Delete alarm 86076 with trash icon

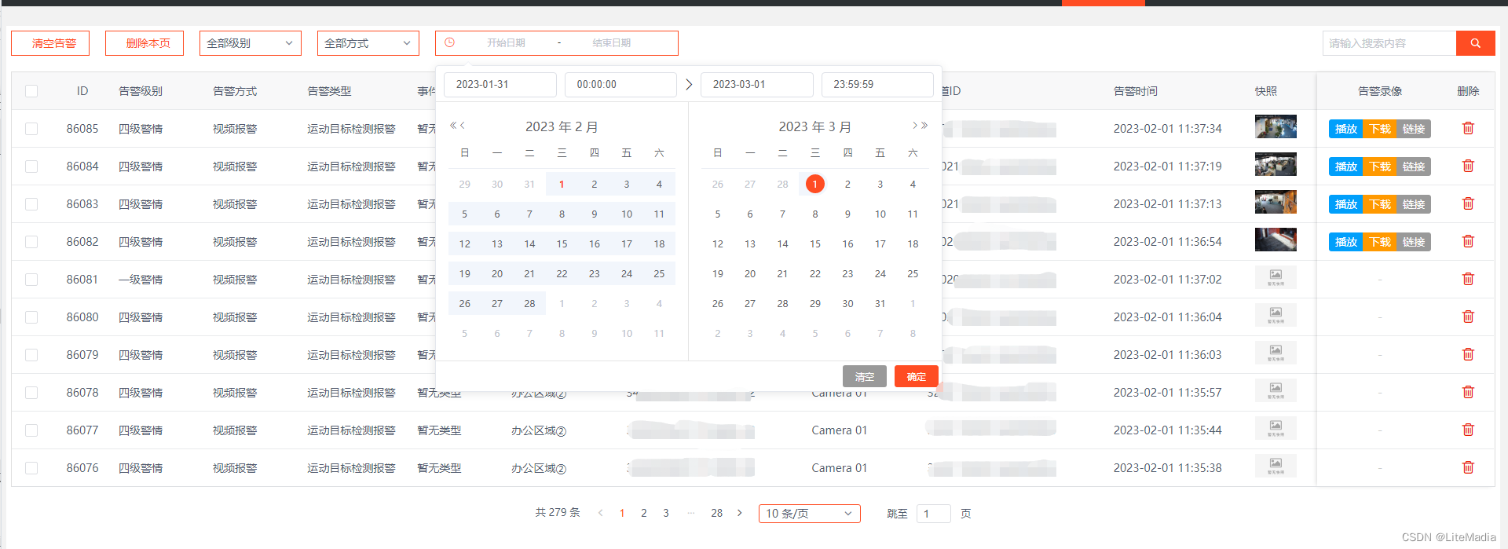pyautogui.click(x=1468, y=467)
